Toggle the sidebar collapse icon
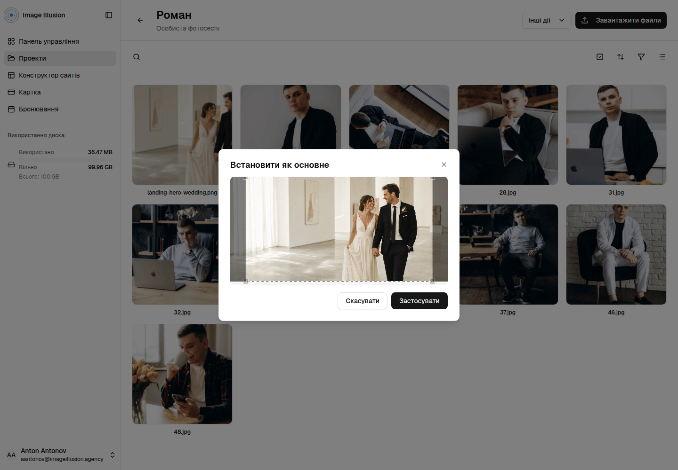This screenshot has width=678, height=470. coord(109,15)
